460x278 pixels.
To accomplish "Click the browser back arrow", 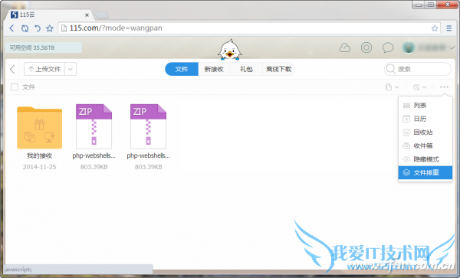I will [11, 28].
